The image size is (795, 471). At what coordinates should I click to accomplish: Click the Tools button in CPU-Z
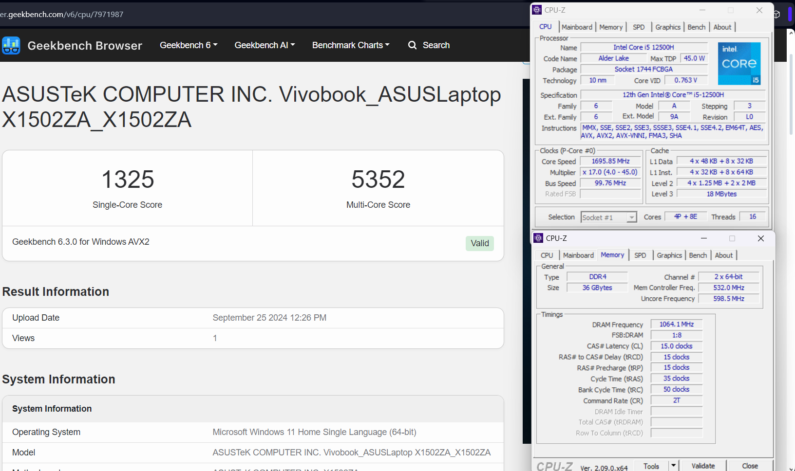pos(651,466)
